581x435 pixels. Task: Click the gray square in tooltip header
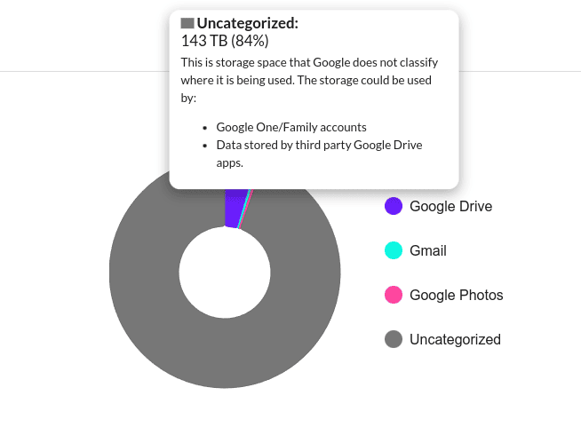point(187,23)
